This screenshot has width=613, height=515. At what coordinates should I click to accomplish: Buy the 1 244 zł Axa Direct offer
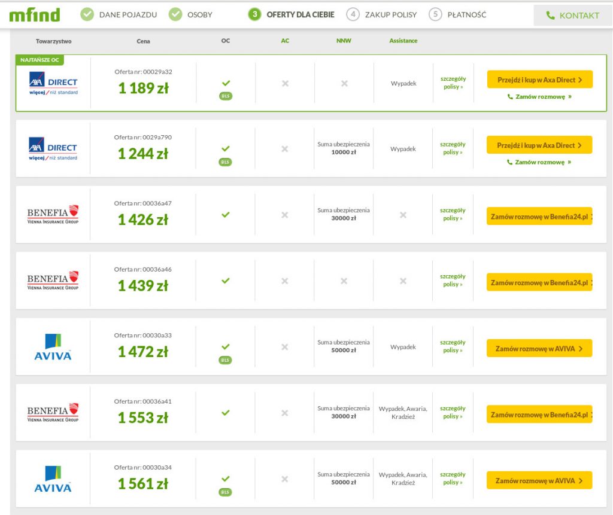[x=539, y=145]
